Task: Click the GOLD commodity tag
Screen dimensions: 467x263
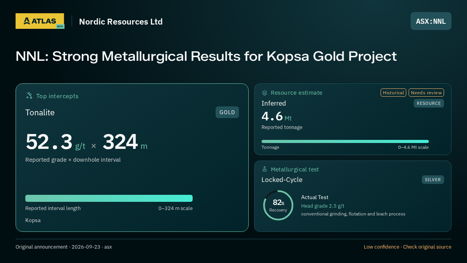Action: pos(227,112)
